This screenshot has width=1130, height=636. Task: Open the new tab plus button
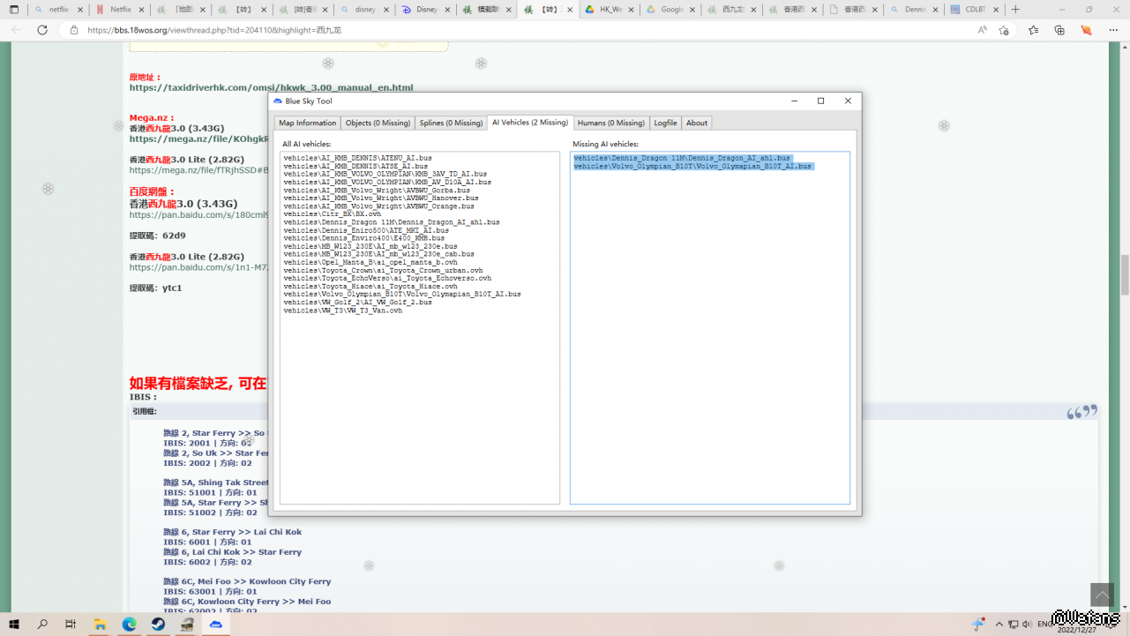(x=1015, y=10)
